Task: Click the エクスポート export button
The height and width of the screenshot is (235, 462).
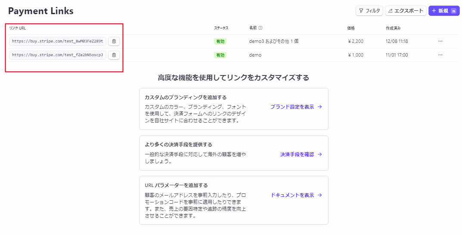Action: coord(406,11)
